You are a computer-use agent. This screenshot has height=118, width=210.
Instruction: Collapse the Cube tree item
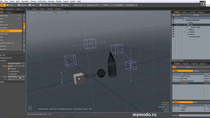point(185,25)
